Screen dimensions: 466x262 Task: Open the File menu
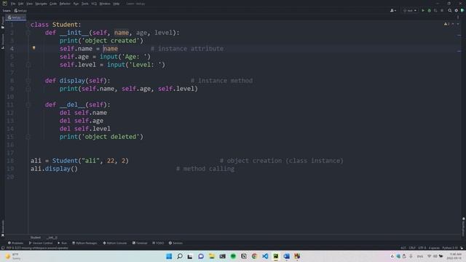pyautogui.click(x=13, y=4)
